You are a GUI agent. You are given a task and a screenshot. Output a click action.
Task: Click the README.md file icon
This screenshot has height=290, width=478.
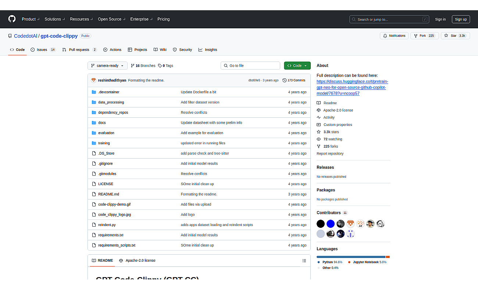tap(94, 194)
